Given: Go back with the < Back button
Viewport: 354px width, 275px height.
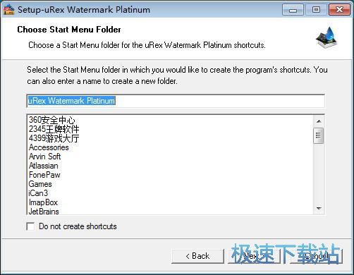Looking at the screenshot, I should 197,256.
